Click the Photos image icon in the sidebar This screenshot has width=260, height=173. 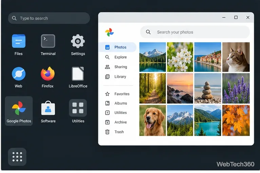(108, 47)
